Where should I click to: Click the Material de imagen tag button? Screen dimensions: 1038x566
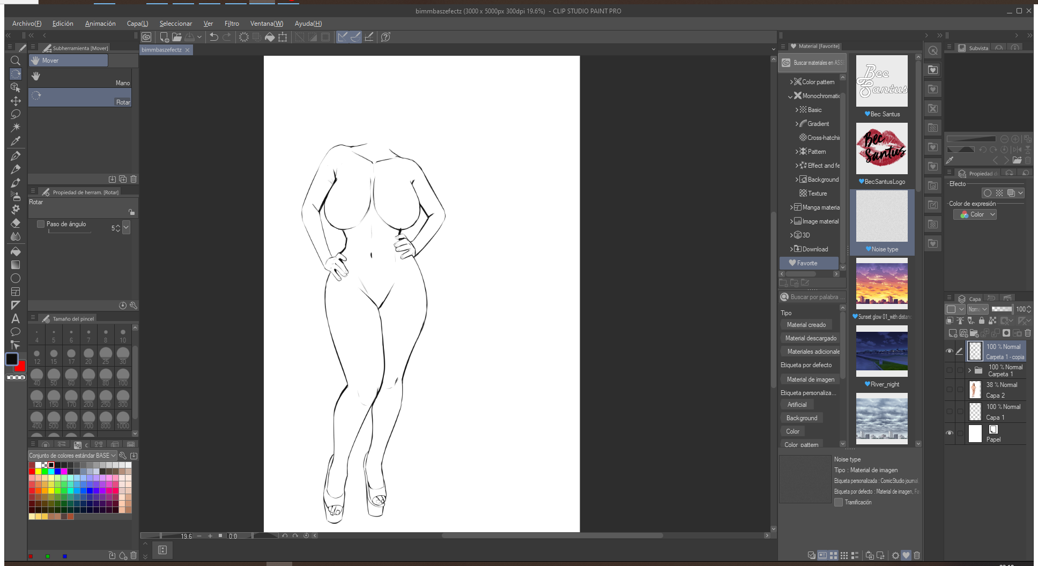point(810,379)
